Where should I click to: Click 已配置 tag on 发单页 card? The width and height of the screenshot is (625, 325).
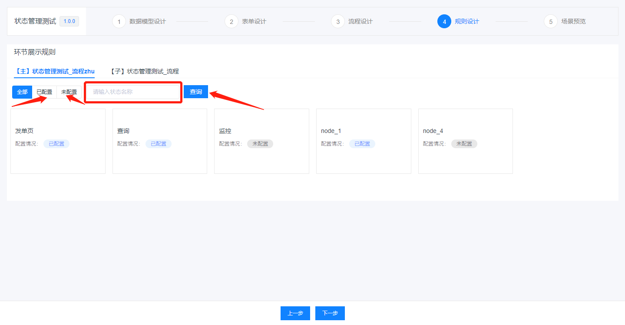pyautogui.click(x=56, y=144)
